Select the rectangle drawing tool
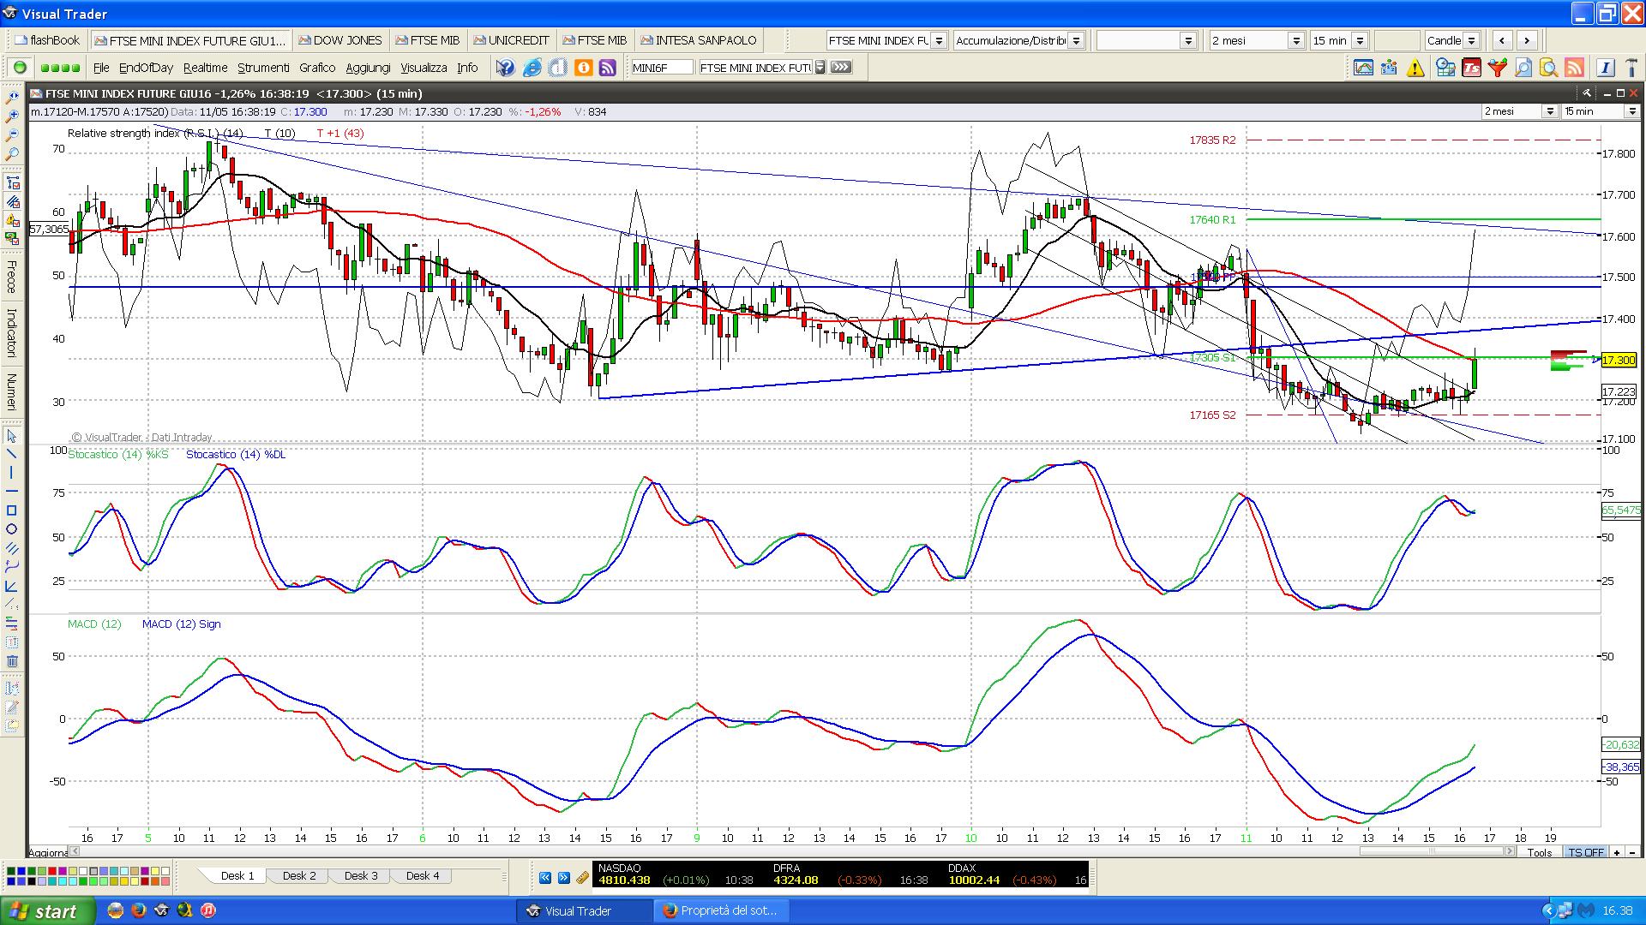The width and height of the screenshot is (1646, 925). [x=12, y=510]
